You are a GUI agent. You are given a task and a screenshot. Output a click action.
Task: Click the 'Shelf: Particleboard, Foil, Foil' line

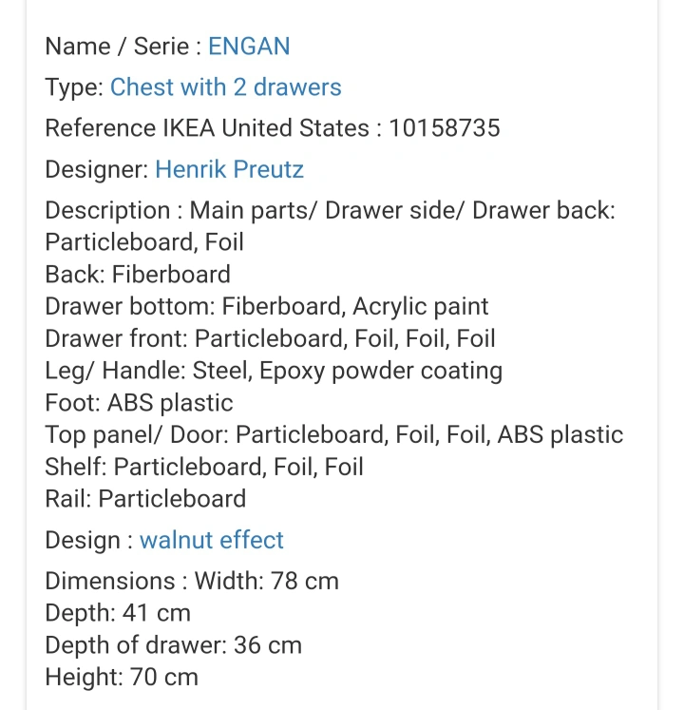tap(204, 467)
